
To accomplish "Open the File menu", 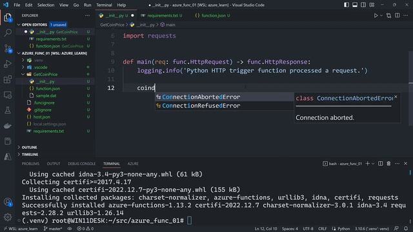I will 17,5.
